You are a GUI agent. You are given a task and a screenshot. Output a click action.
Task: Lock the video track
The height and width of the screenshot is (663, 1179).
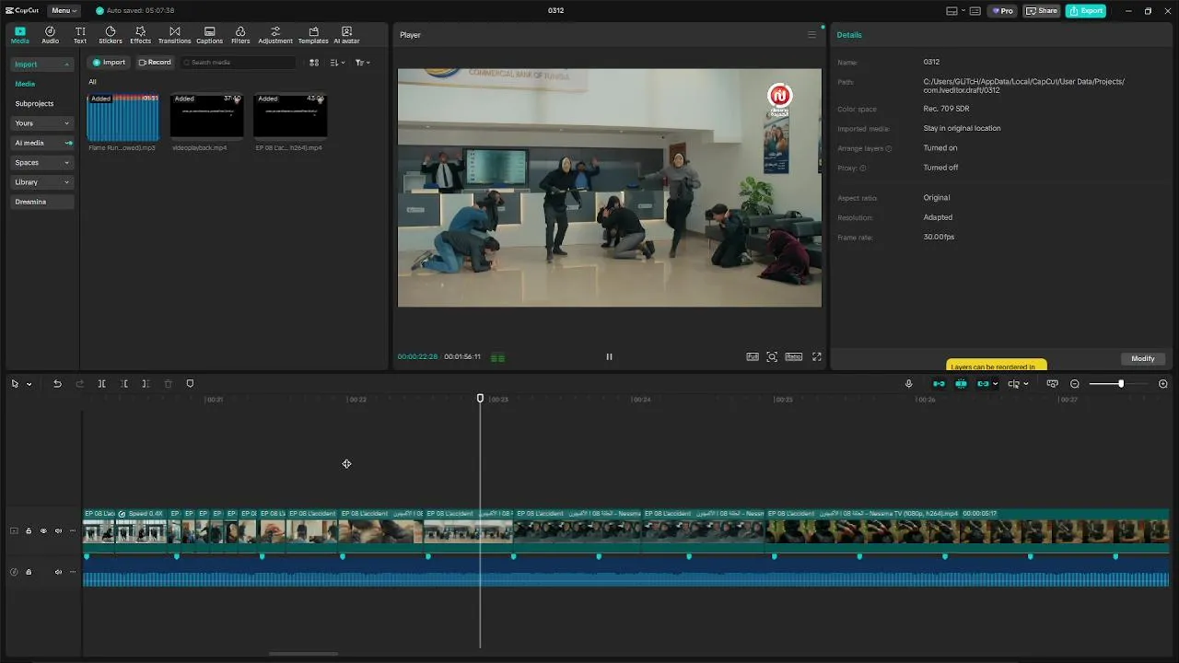28,531
